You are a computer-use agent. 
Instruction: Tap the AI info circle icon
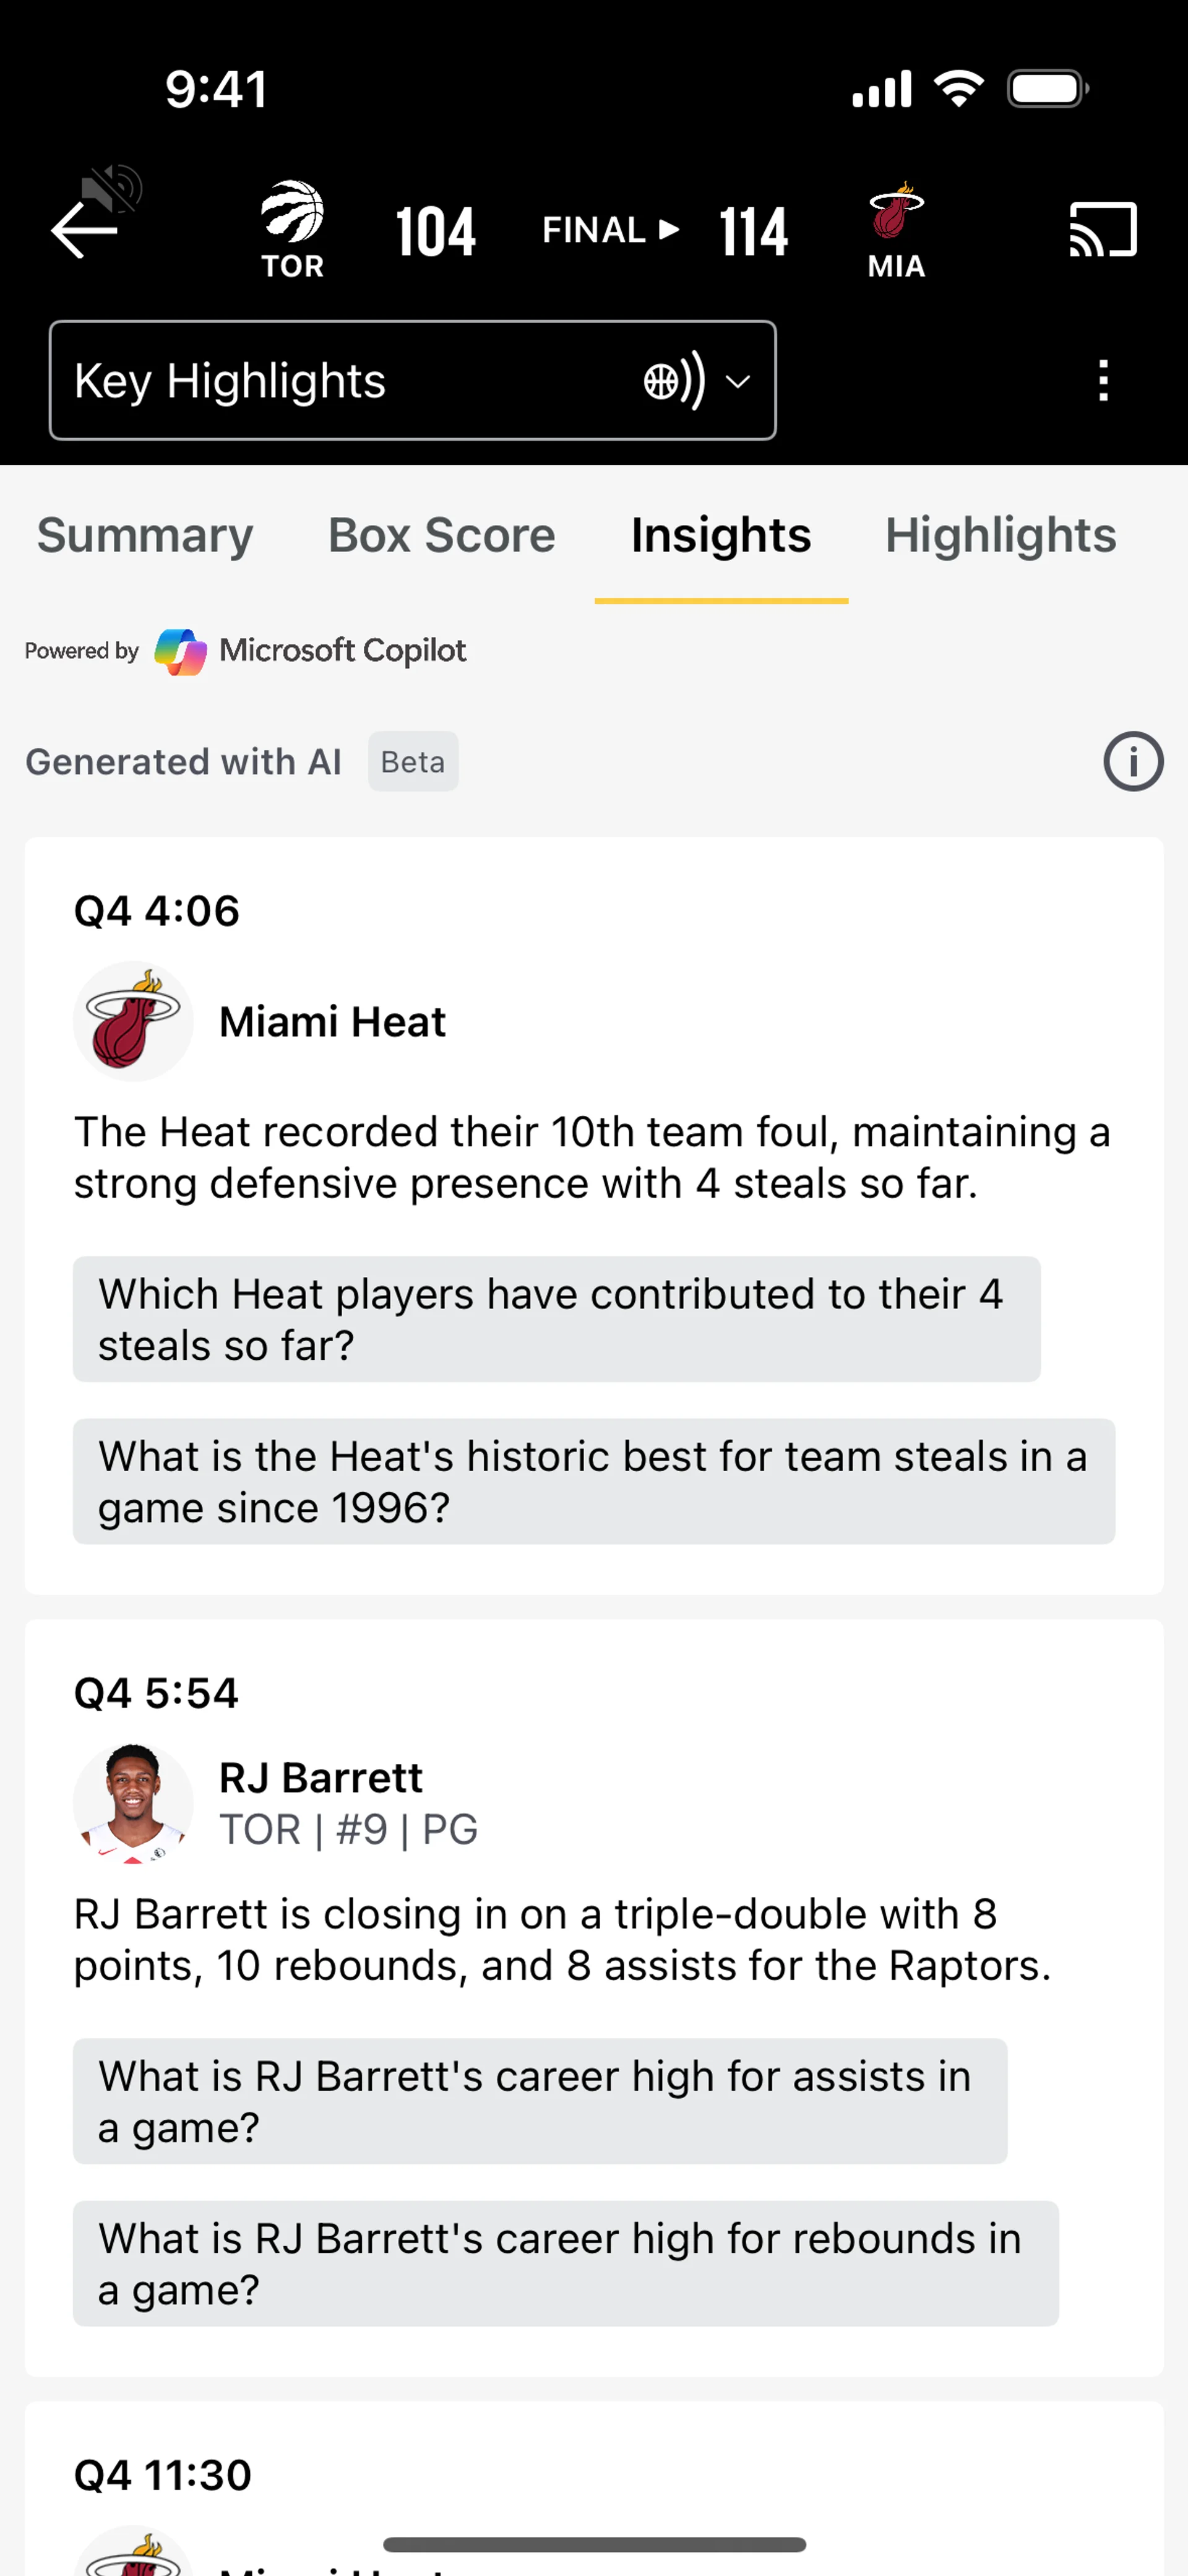coord(1132,762)
